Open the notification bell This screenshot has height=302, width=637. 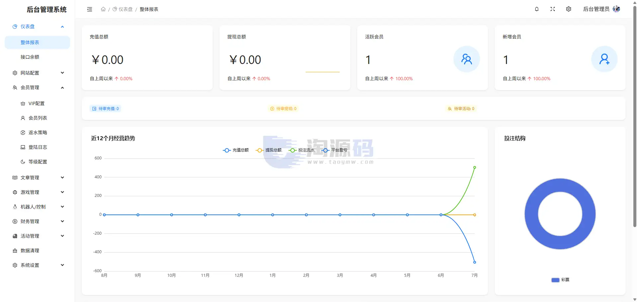pyautogui.click(x=537, y=9)
